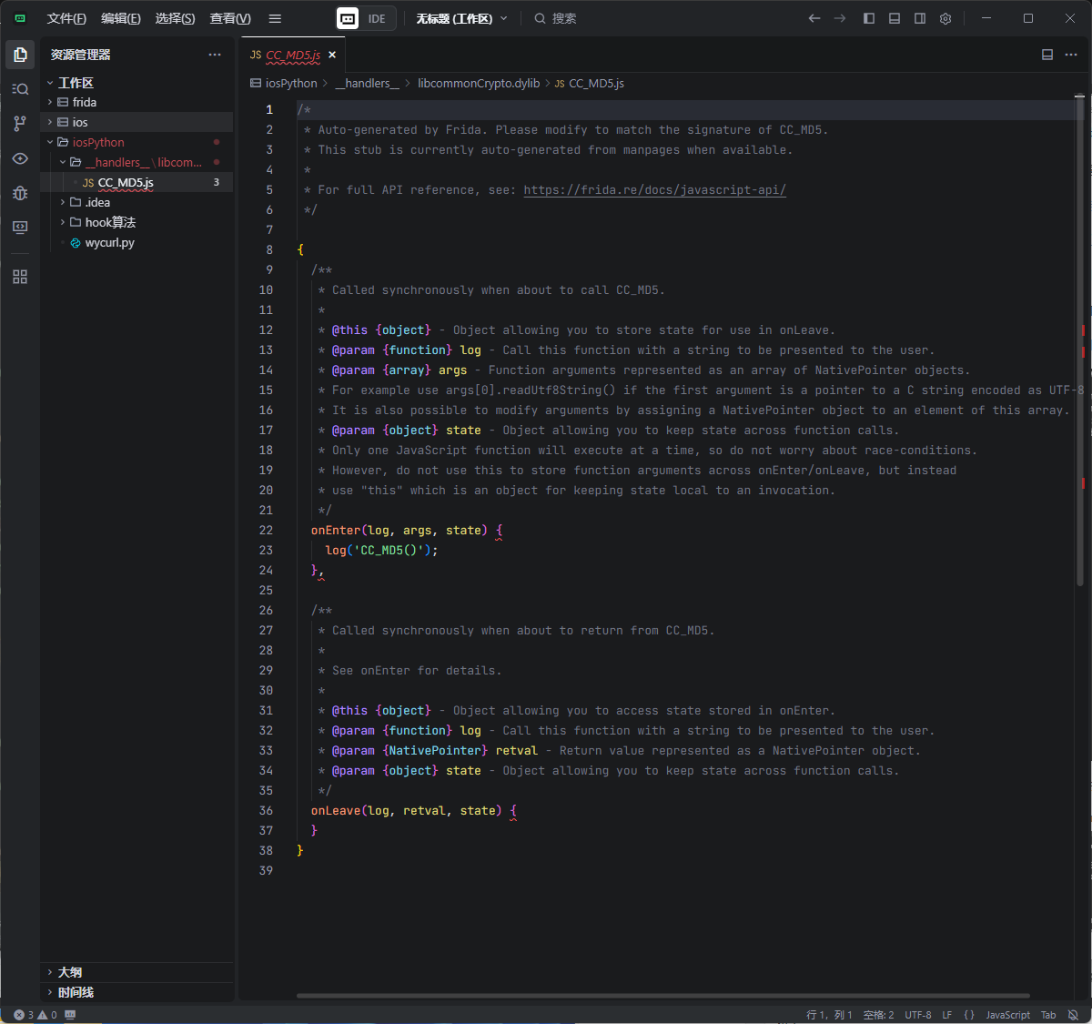Open the Source Control view
This screenshot has height=1024, width=1092.
pyautogui.click(x=20, y=124)
